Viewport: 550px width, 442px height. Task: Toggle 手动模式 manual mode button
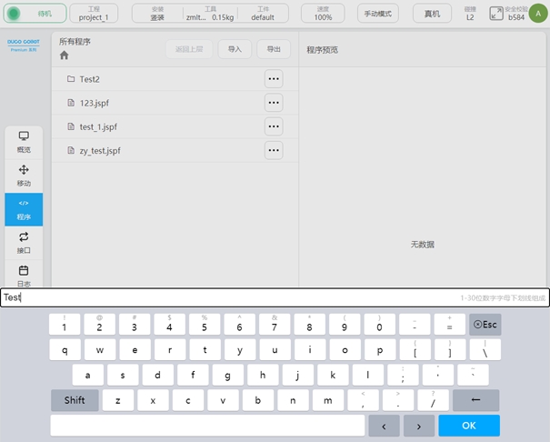tap(380, 14)
